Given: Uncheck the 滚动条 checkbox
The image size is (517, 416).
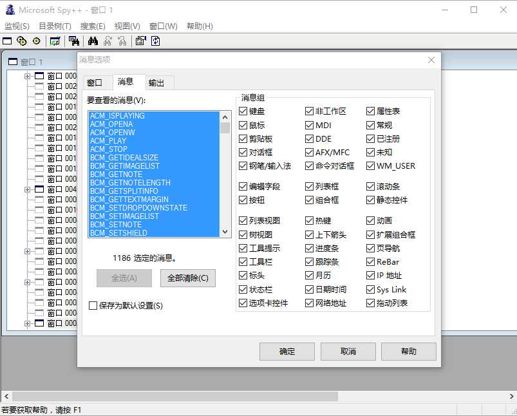Looking at the screenshot, I should tap(370, 187).
